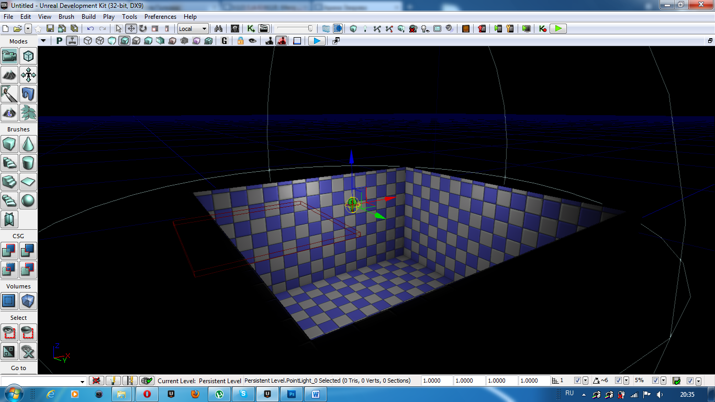Create Sheet builder brush

coord(28,182)
